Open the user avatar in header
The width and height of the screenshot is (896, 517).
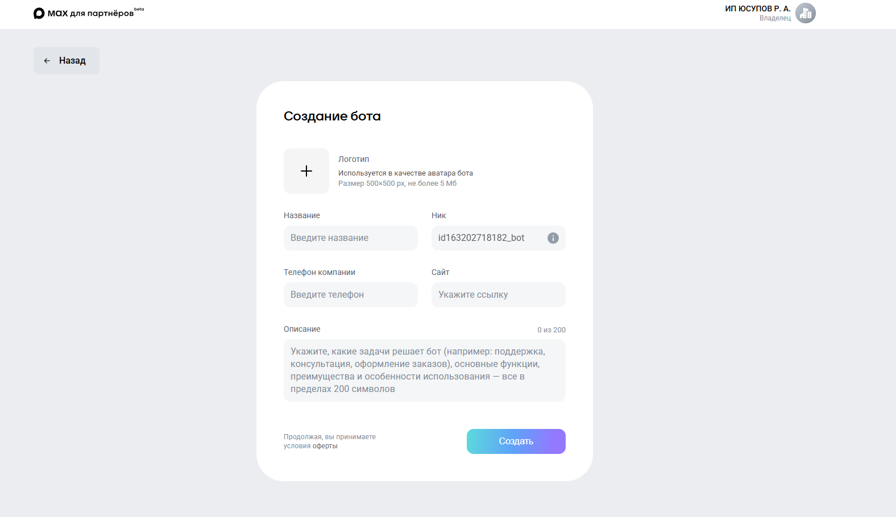coord(805,13)
